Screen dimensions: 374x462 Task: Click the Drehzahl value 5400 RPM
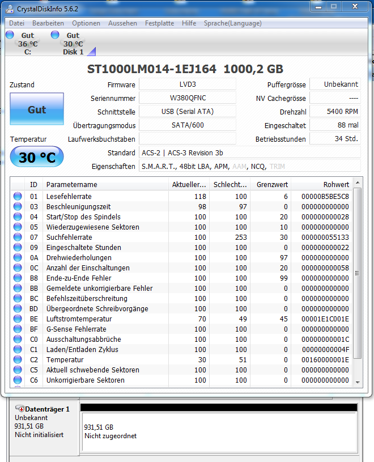[x=335, y=111]
